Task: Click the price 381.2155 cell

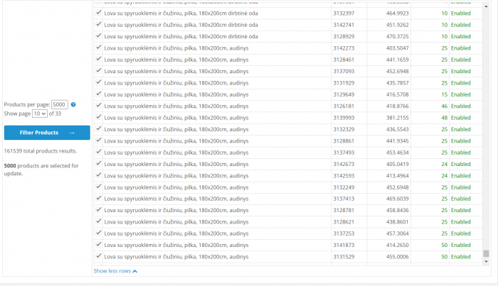Action: 397,118
